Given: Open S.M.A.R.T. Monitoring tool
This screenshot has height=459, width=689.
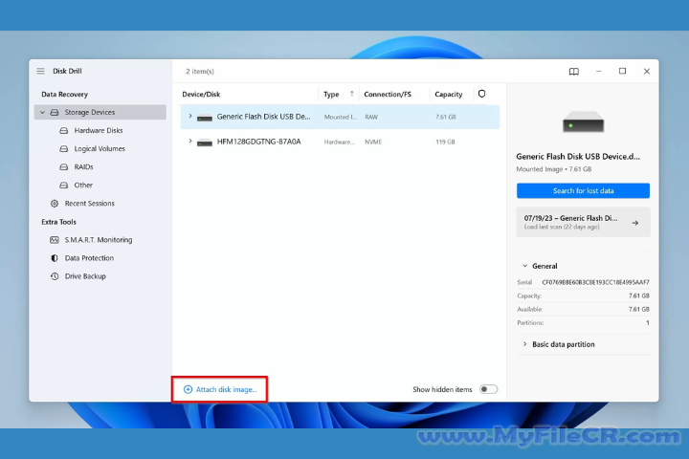Looking at the screenshot, I should 99,240.
